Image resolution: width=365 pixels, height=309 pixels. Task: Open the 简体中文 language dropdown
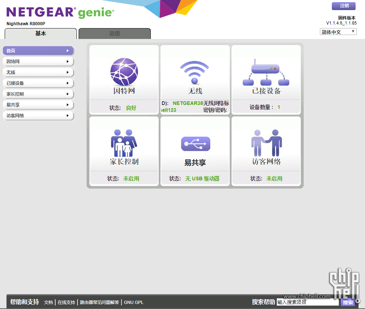click(x=338, y=32)
